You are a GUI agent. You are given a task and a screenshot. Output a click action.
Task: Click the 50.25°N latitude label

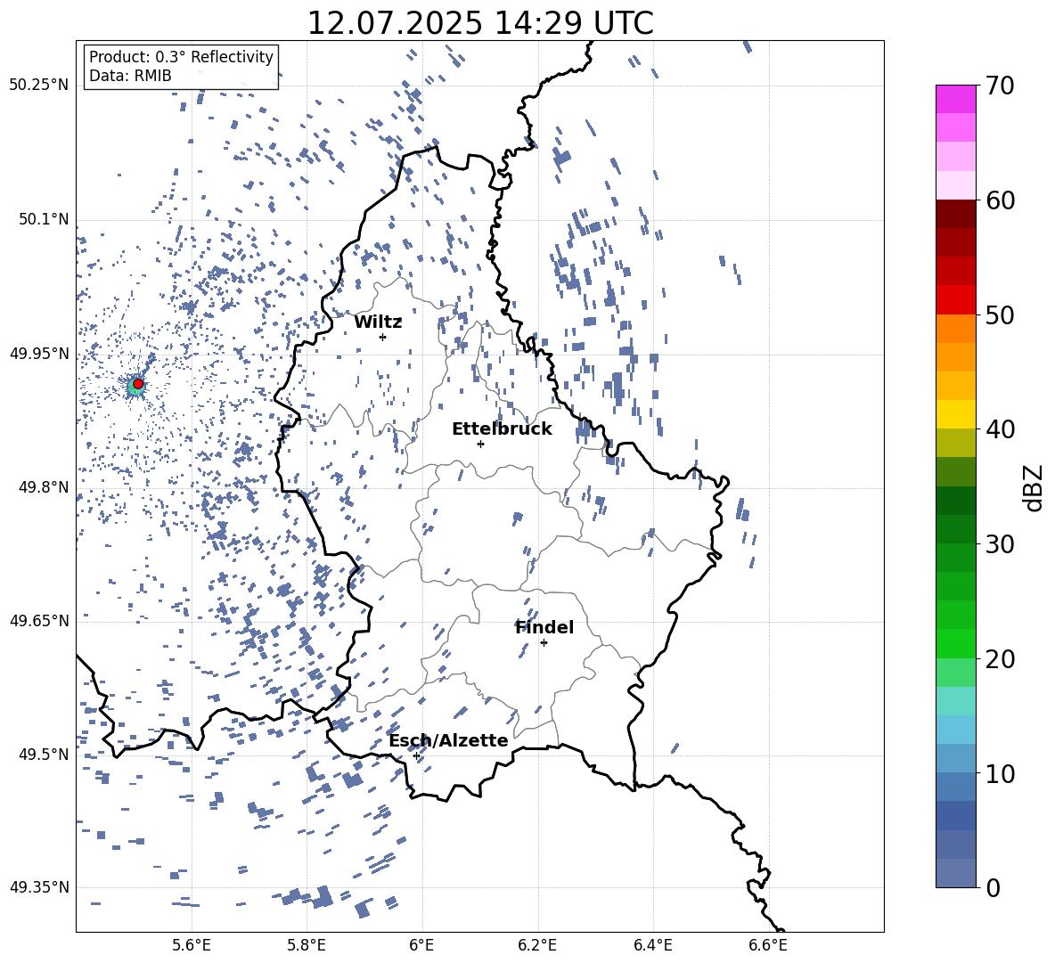(x=39, y=86)
